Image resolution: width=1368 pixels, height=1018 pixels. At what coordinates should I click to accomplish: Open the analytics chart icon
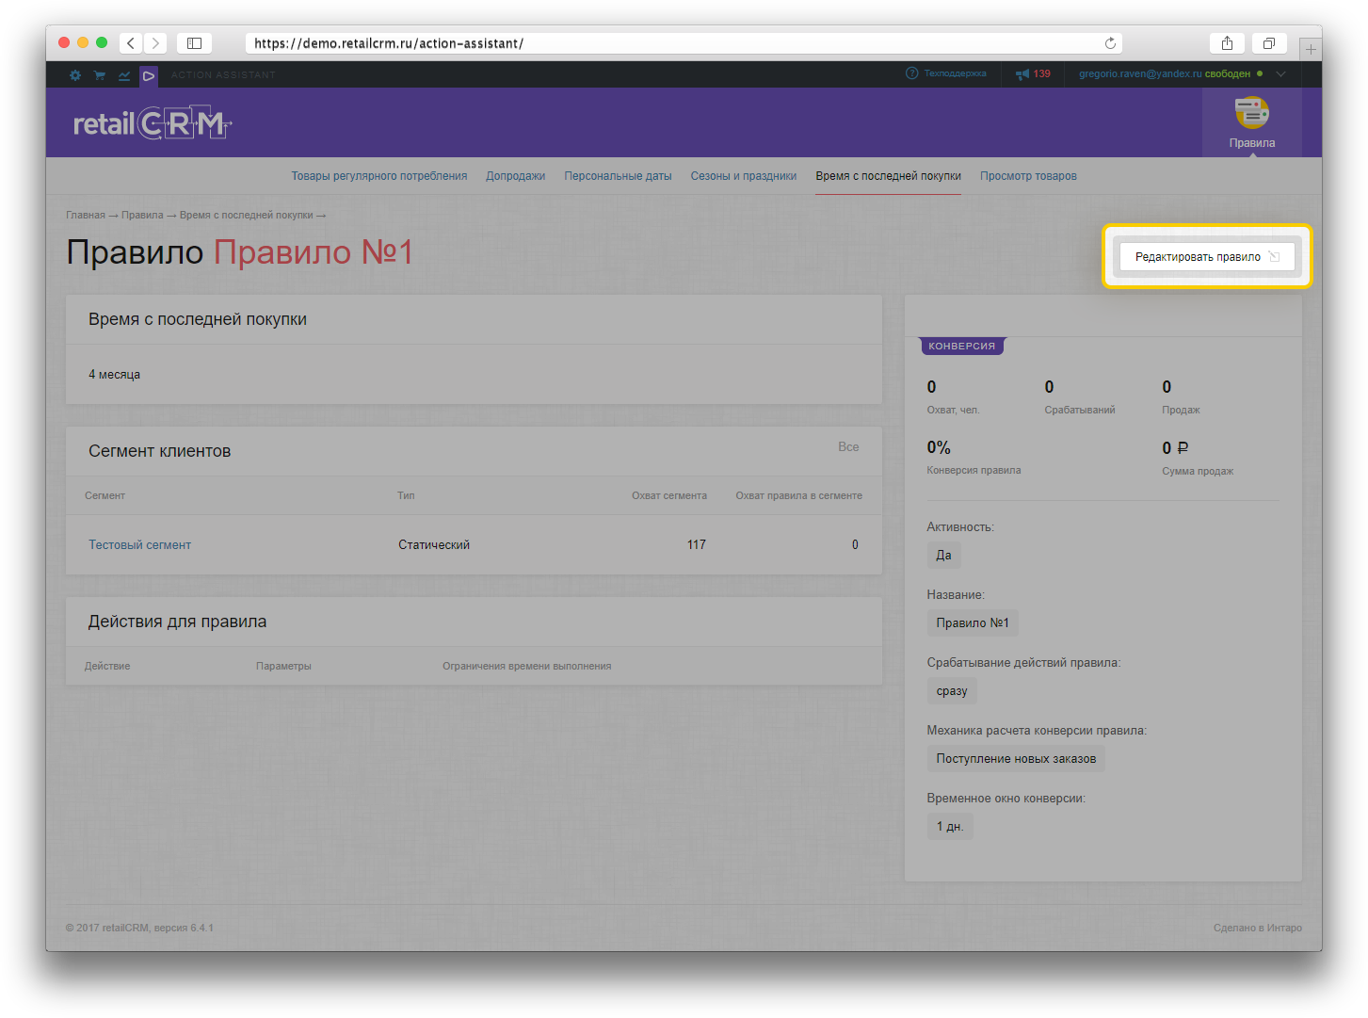(124, 75)
